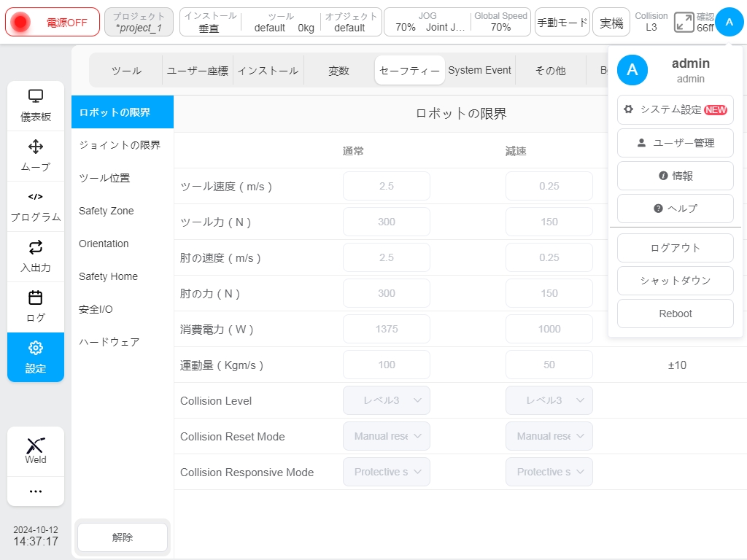Image resolution: width=747 pixels, height=560 pixels.
Task: Open the 儀表板 dashboard sidebar icon
Action: (x=36, y=106)
